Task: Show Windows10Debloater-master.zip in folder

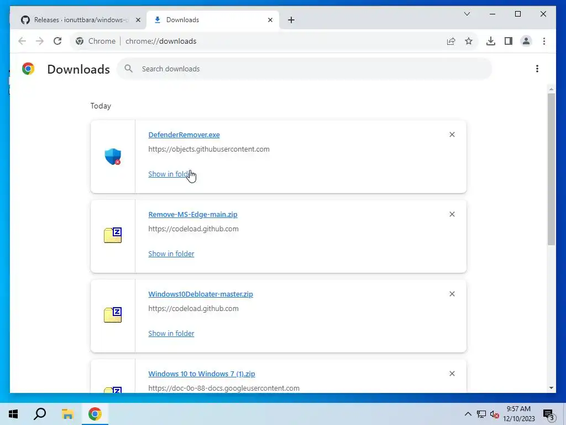Action: (x=171, y=334)
